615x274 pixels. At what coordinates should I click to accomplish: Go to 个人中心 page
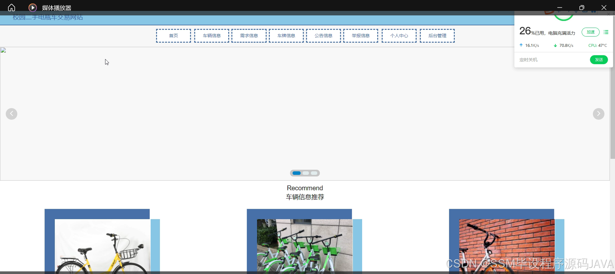tap(399, 36)
